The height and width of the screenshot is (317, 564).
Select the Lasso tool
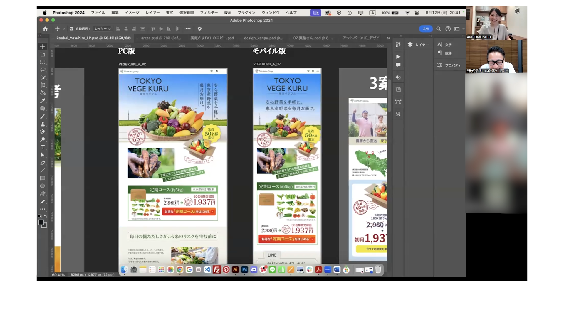[43, 70]
